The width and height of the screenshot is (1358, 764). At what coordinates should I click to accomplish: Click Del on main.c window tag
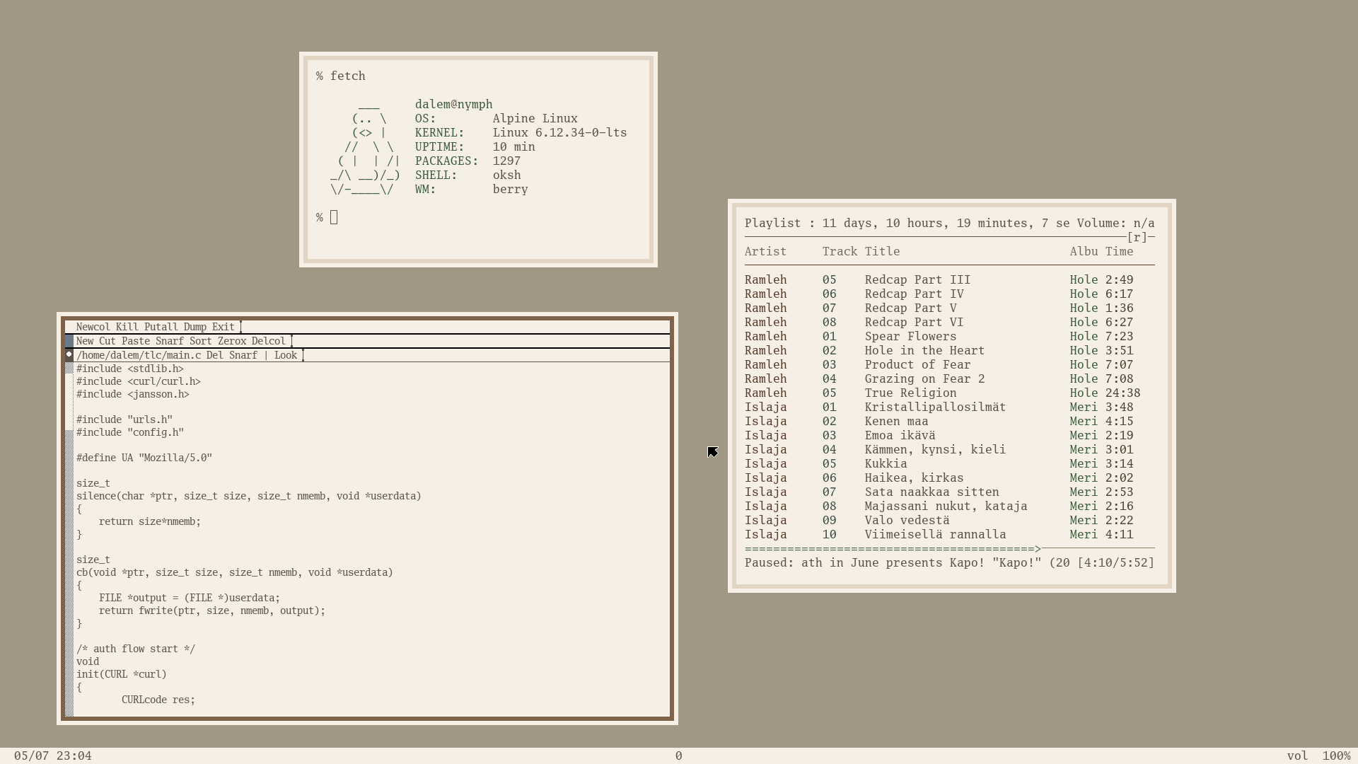(x=214, y=355)
